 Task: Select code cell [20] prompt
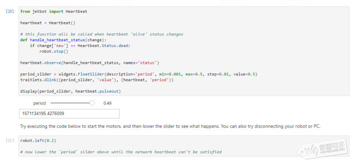(10, 12)
